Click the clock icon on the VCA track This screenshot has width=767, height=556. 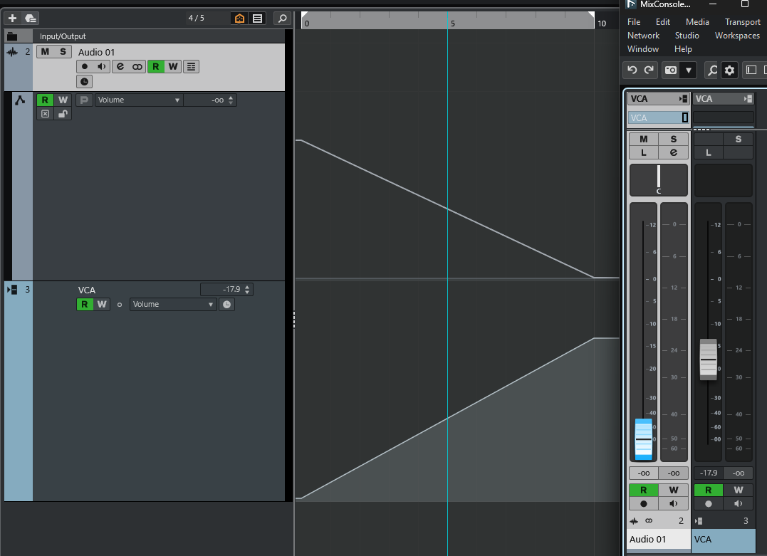(x=227, y=305)
